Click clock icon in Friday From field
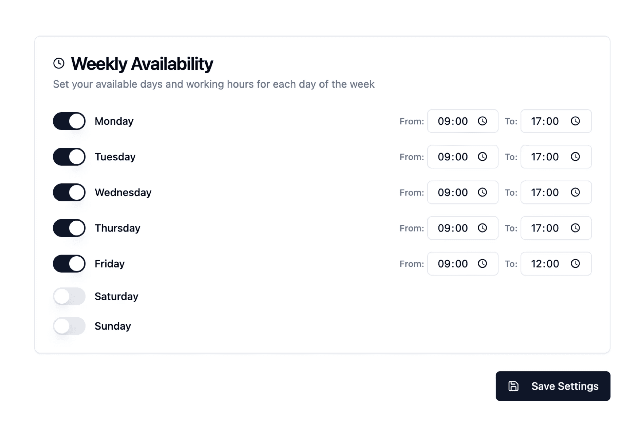 [x=482, y=263]
